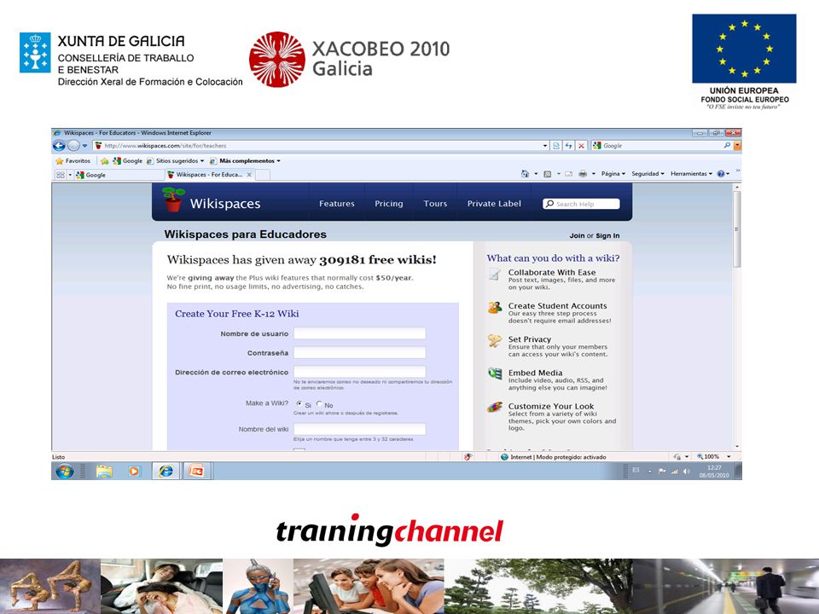Open Windows Media Player in taskbar
Image resolution: width=819 pixels, height=614 pixels.
(134, 472)
